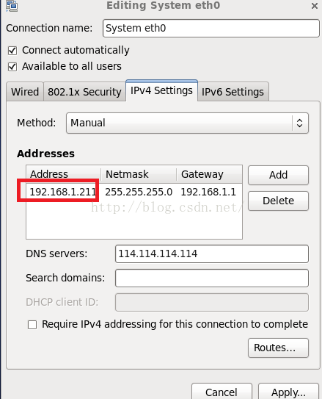The image size is (322, 399).
Task: Toggle Connect automatically checkbox
Action: click(x=12, y=51)
